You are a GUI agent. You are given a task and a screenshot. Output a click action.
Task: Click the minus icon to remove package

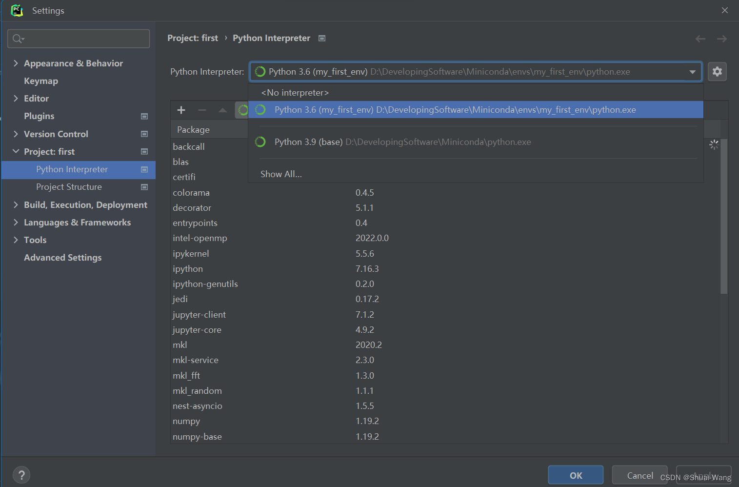(x=202, y=110)
